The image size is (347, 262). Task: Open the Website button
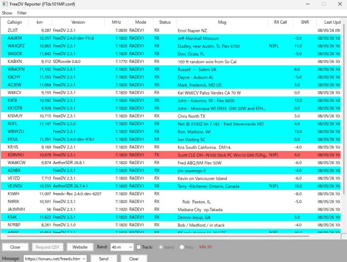pos(80,247)
